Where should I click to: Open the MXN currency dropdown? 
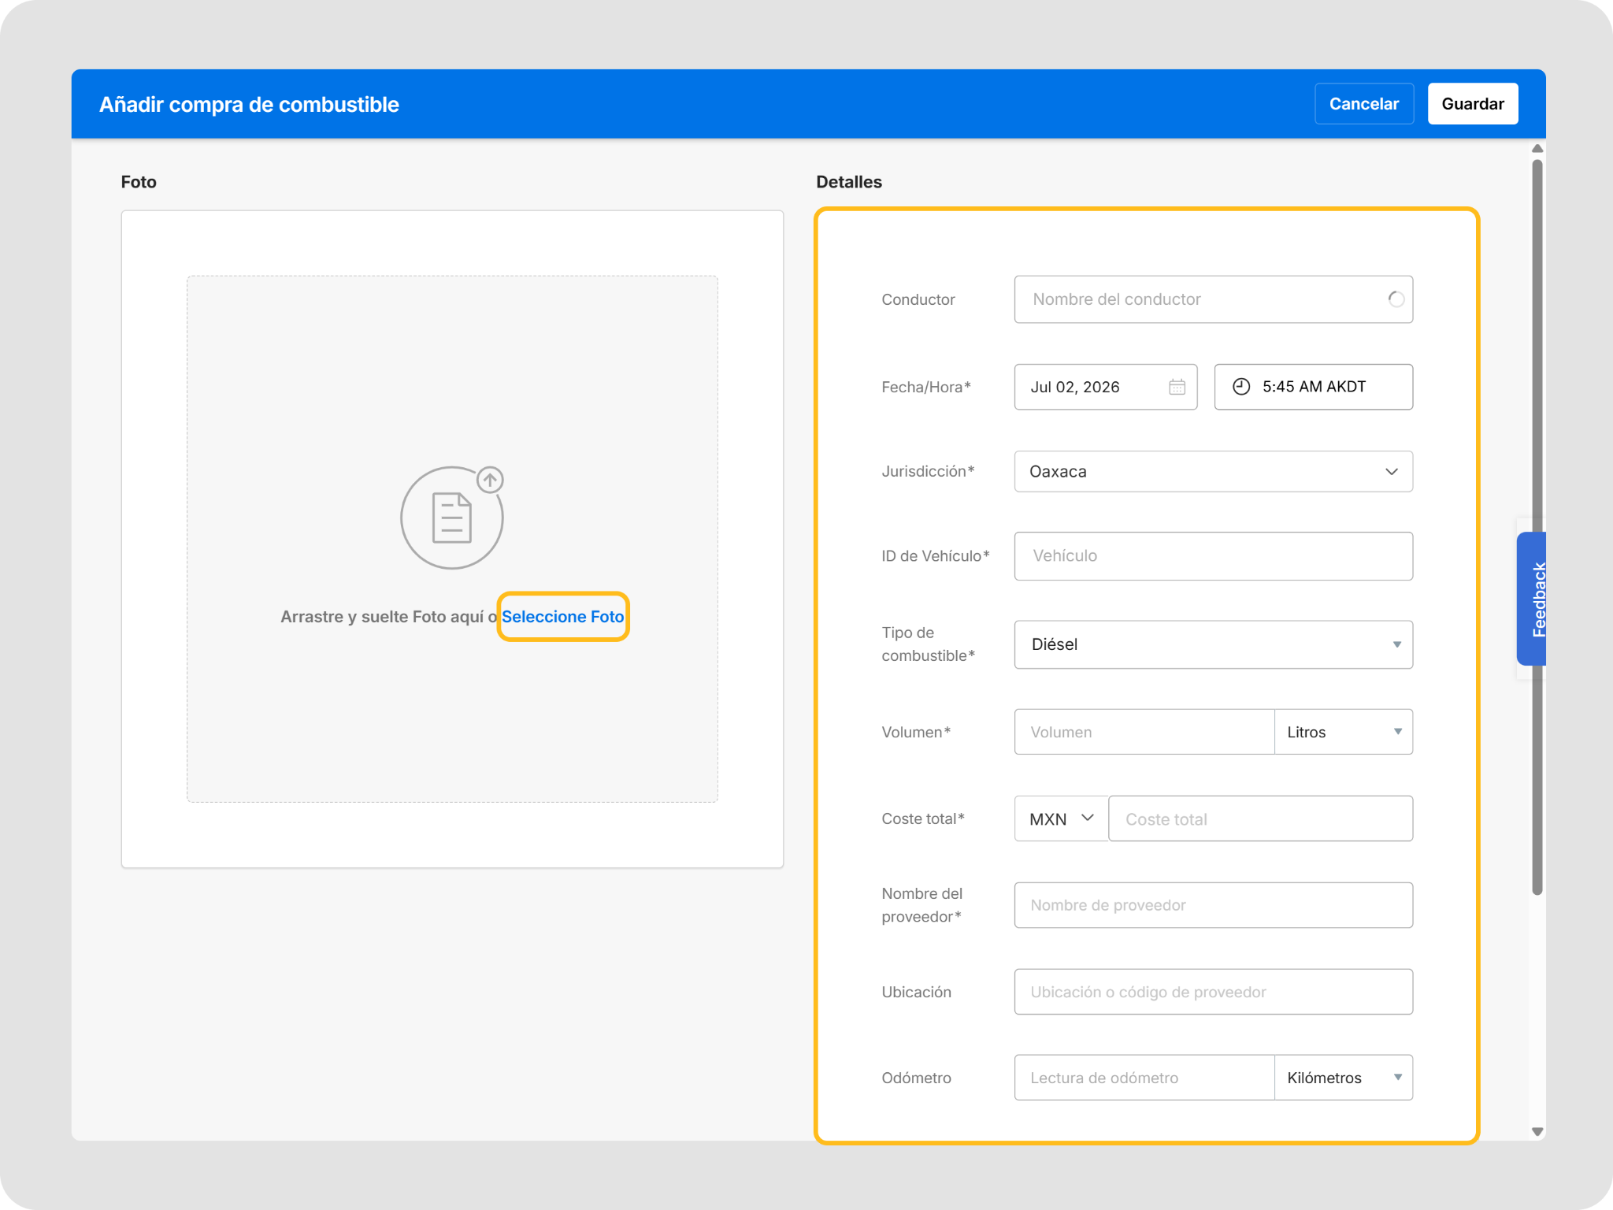pos(1061,818)
